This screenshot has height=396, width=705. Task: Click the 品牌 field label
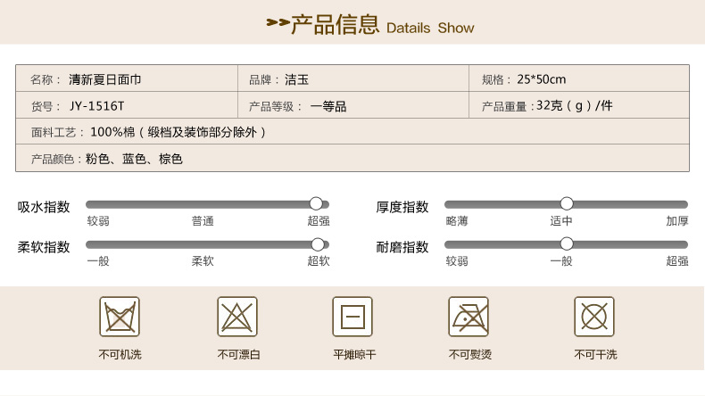click(x=264, y=79)
